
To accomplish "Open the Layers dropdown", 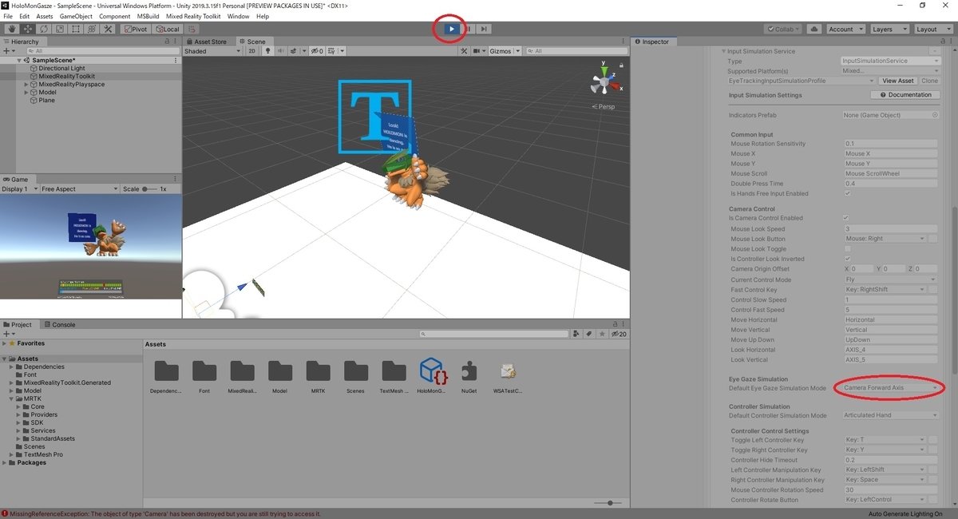I will [889, 29].
